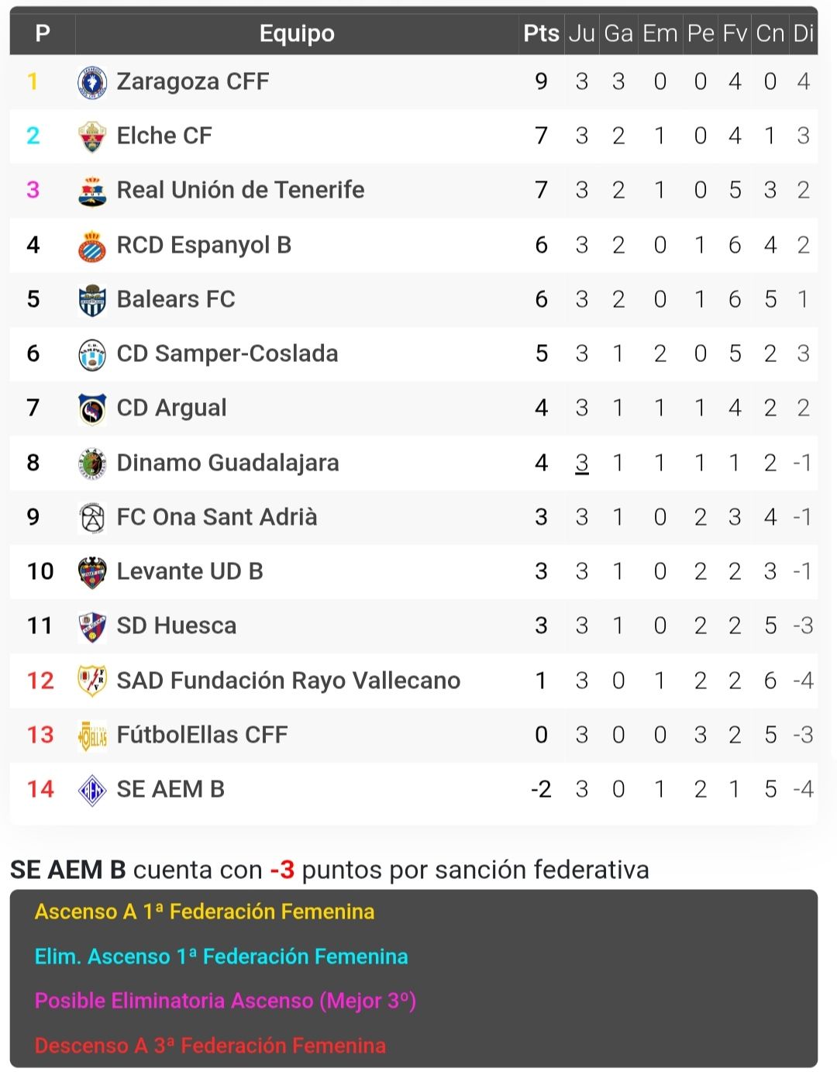Click the Equipo column header
This screenshot has height=1072, width=837.
pyautogui.click(x=297, y=33)
